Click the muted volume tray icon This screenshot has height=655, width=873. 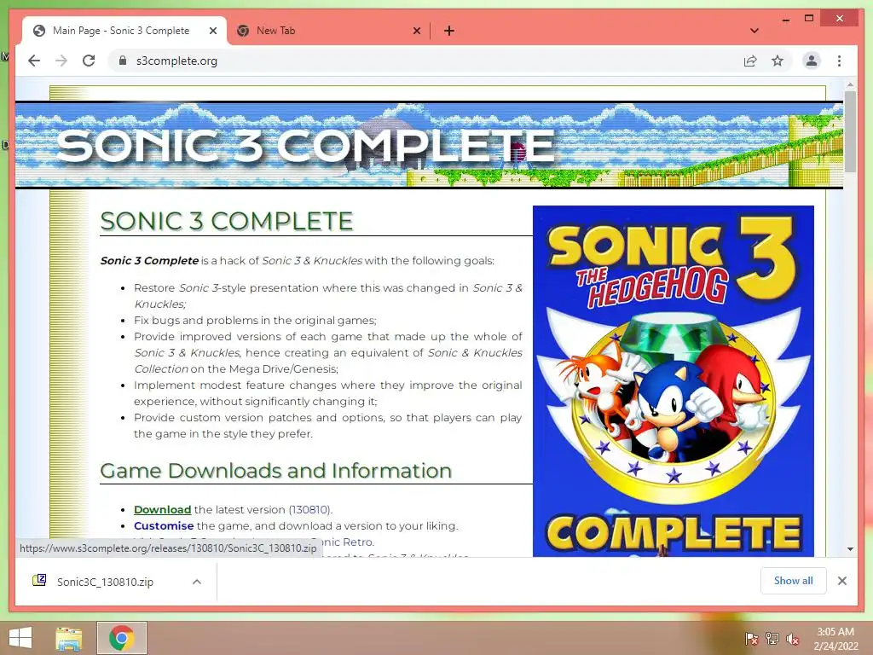click(793, 639)
